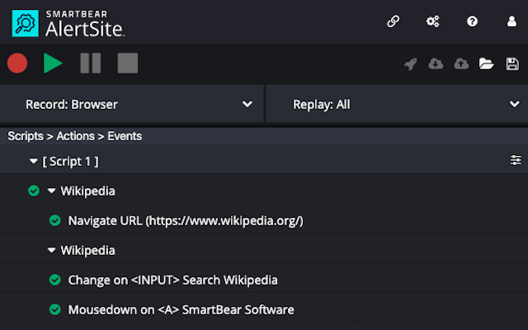The height and width of the screenshot is (330, 528).
Task: Open script with the folder icon
Action: pos(487,64)
